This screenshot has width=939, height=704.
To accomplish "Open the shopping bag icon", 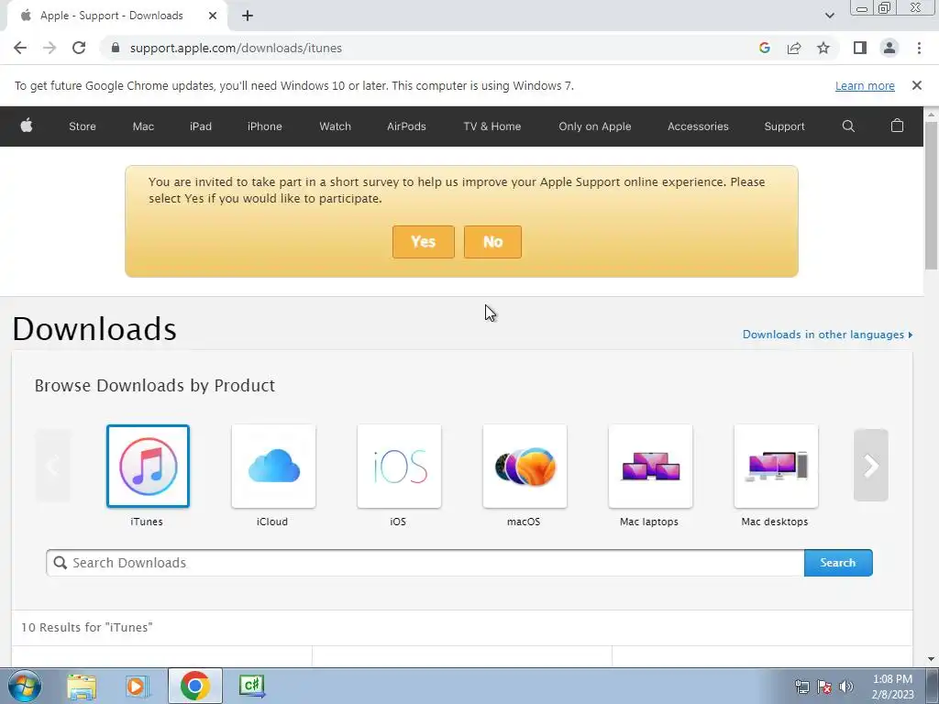I will coord(897,126).
